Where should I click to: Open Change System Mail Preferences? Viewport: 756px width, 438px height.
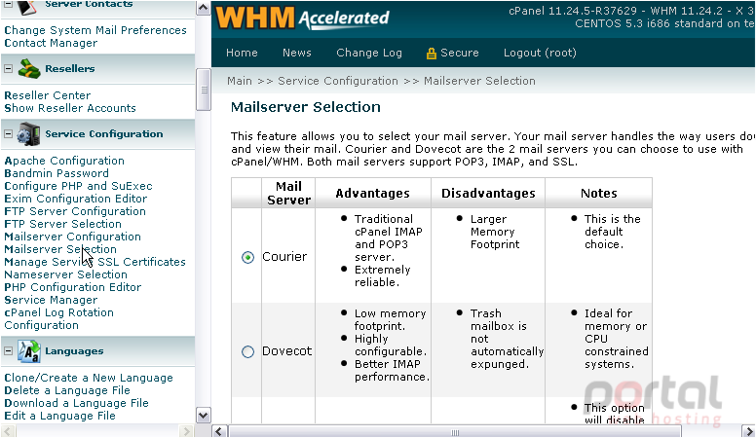[95, 30]
